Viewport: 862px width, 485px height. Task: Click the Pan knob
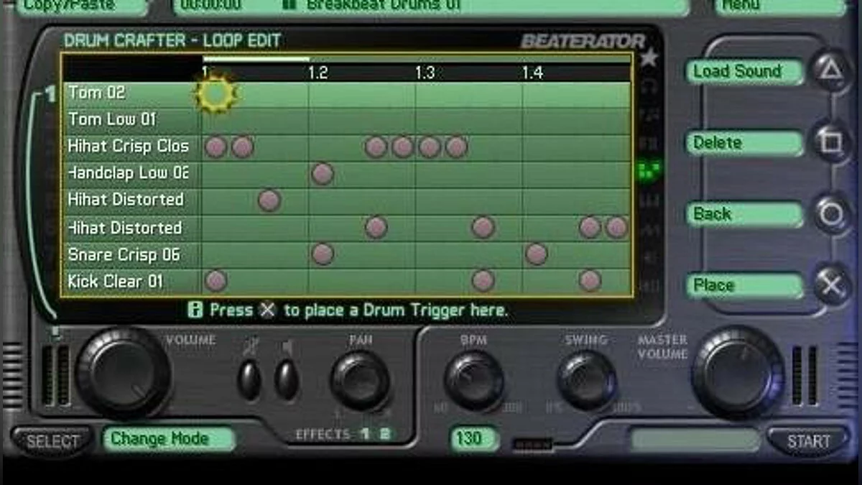point(361,380)
